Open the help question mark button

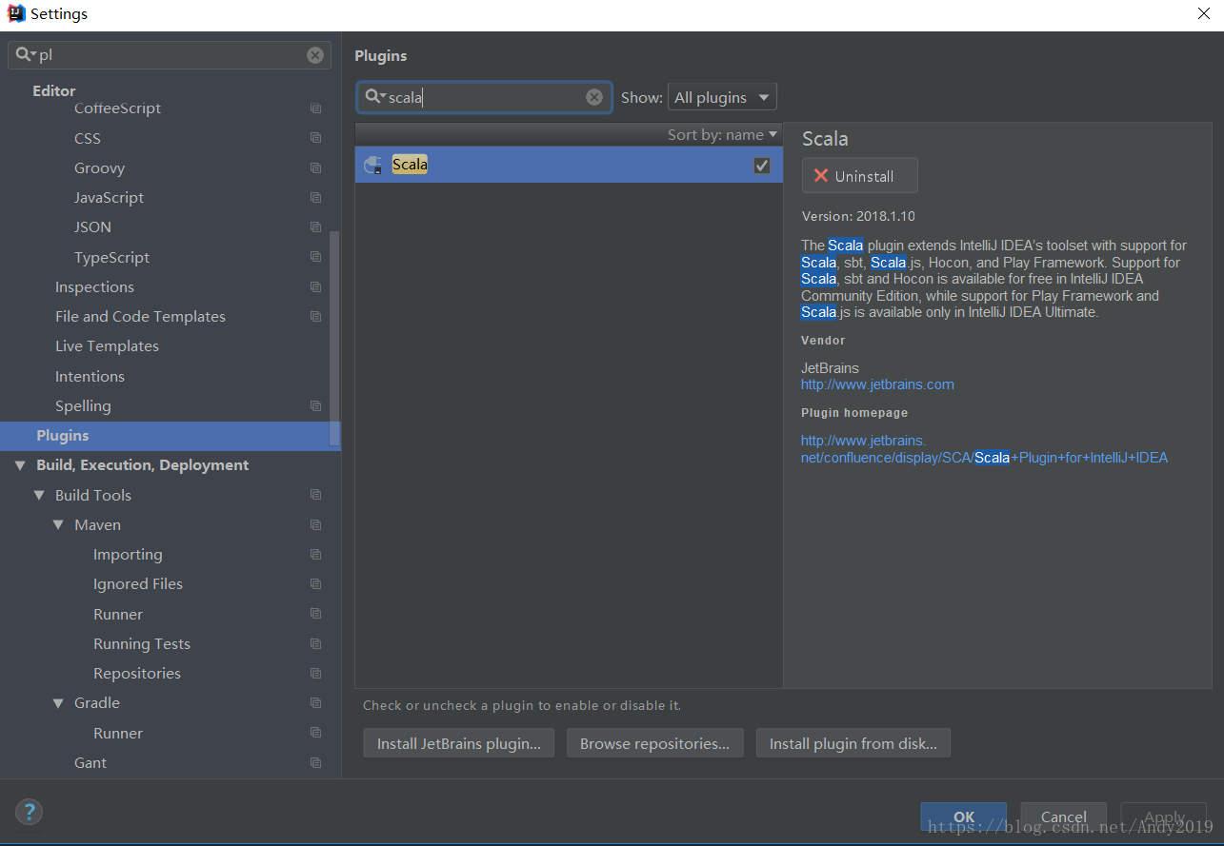[x=30, y=812]
